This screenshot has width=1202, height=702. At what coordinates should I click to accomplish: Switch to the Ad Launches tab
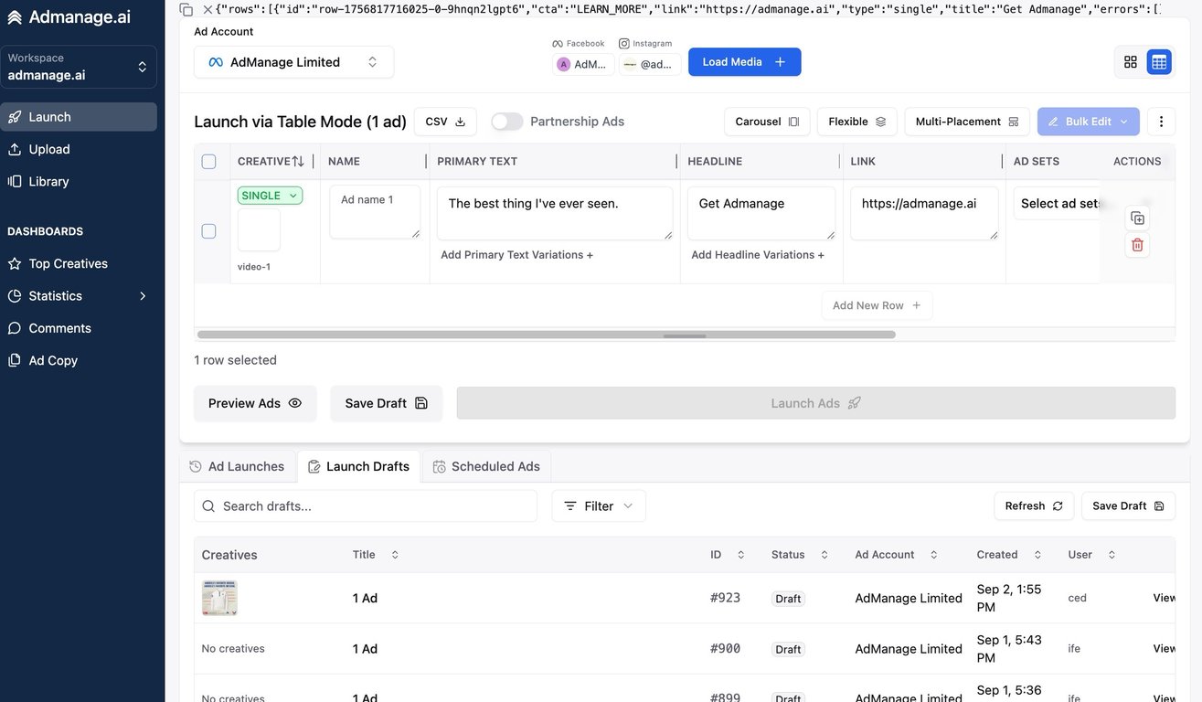point(237,466)
